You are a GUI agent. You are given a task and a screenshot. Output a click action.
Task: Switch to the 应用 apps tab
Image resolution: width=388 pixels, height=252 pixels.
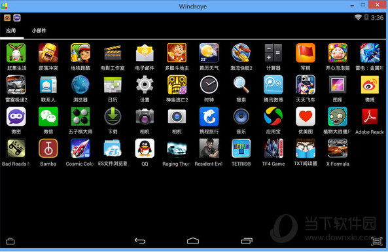11,31
